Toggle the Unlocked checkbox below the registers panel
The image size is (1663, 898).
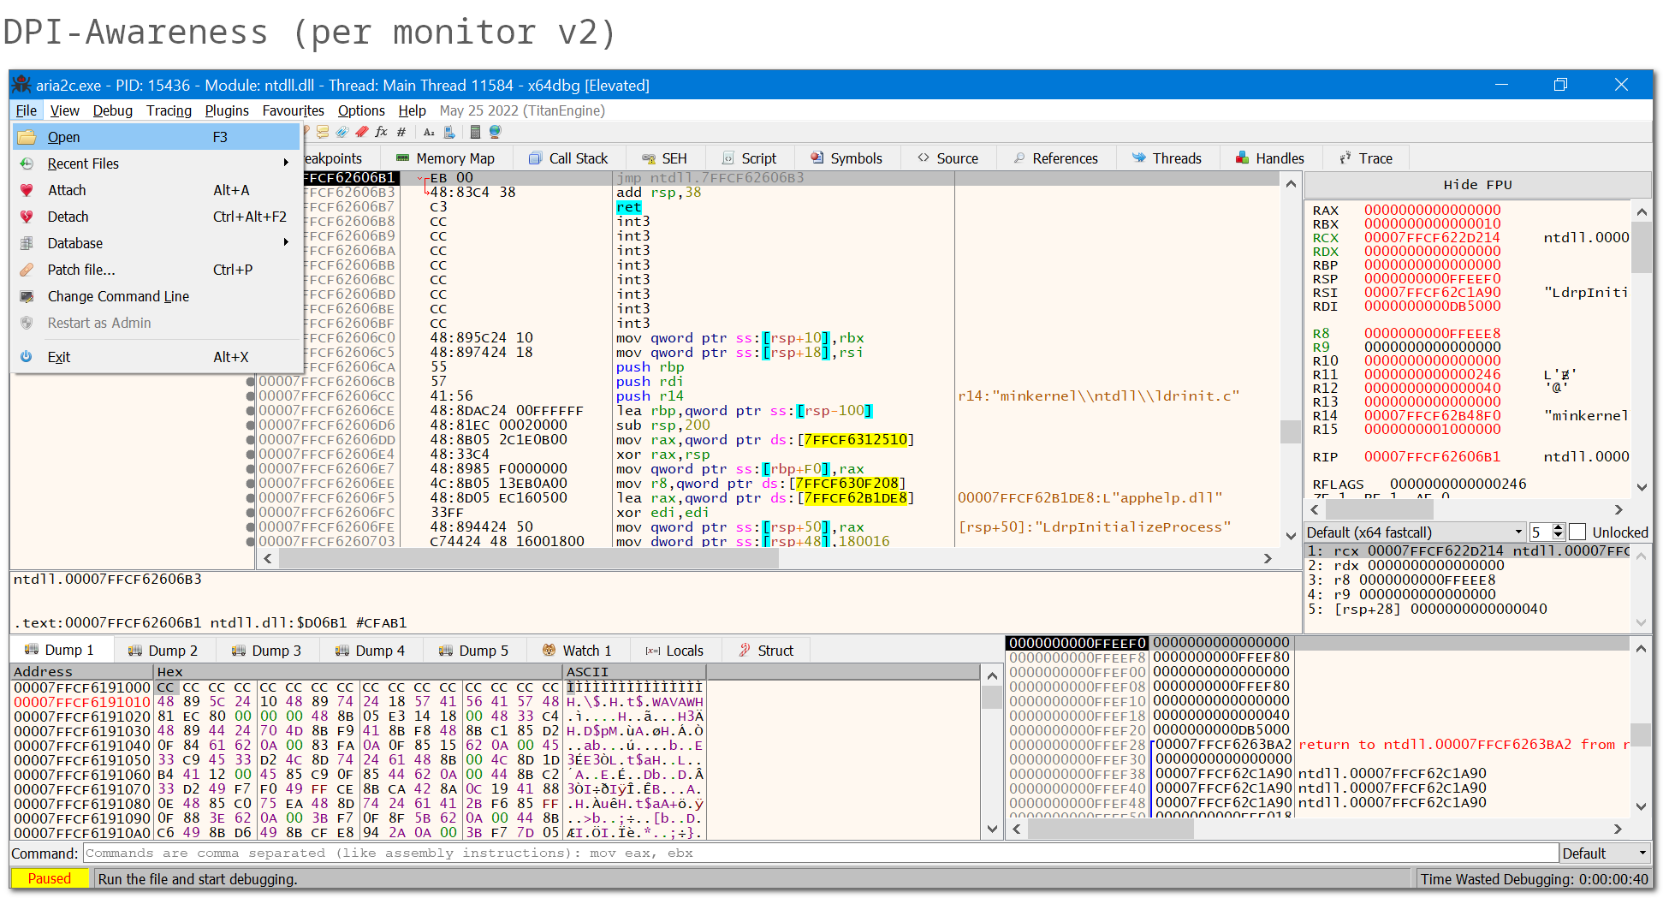pos(1579,532)
